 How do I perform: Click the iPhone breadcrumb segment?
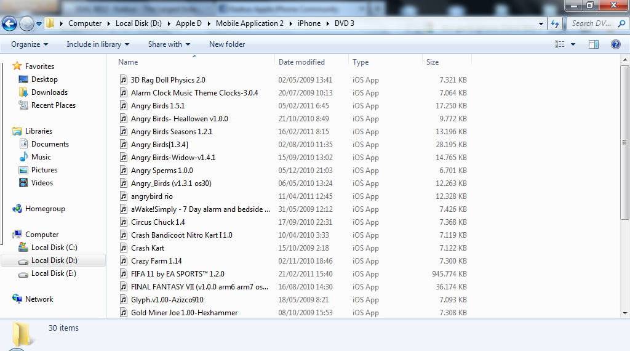coord(309,23)
